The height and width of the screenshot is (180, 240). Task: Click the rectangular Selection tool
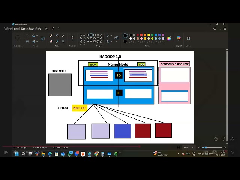pyautogui.click(x=17, y=37)
